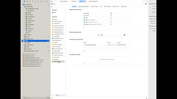Select the TTRangeSlider target
This screenshot has height=99, width=177.
click(58, 62)
